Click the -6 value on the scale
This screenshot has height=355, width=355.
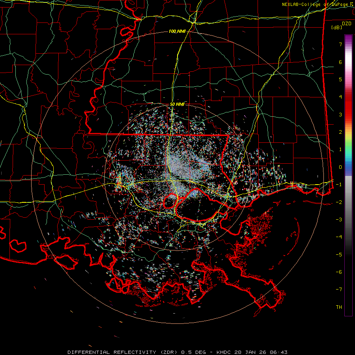[x=339, y=272]
